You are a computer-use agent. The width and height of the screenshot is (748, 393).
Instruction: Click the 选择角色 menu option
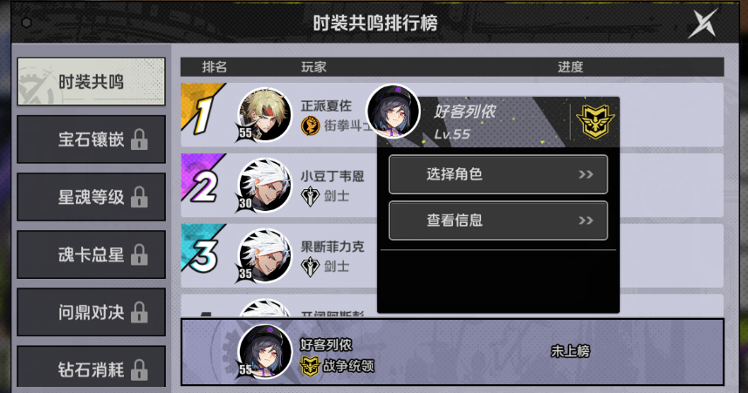498,174
